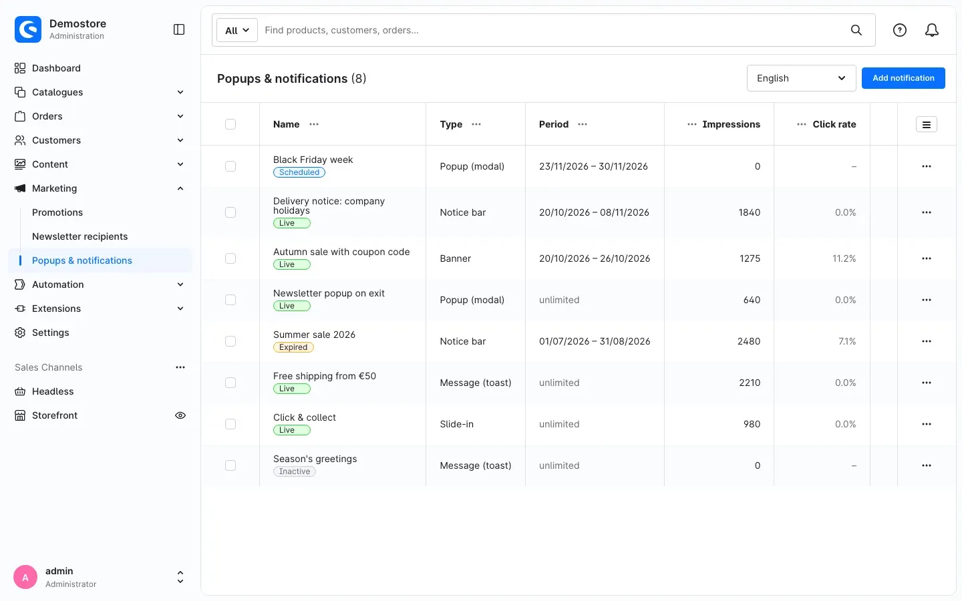Expand the Content menu chevron
This screenshot has width=962, height=601.
[x=180, y=164]
